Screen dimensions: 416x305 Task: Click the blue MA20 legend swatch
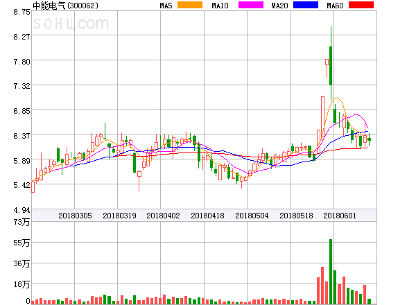[306, 5]
